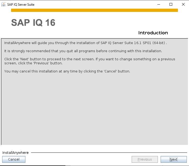Click the Introduction step heading

click(153, 33)
